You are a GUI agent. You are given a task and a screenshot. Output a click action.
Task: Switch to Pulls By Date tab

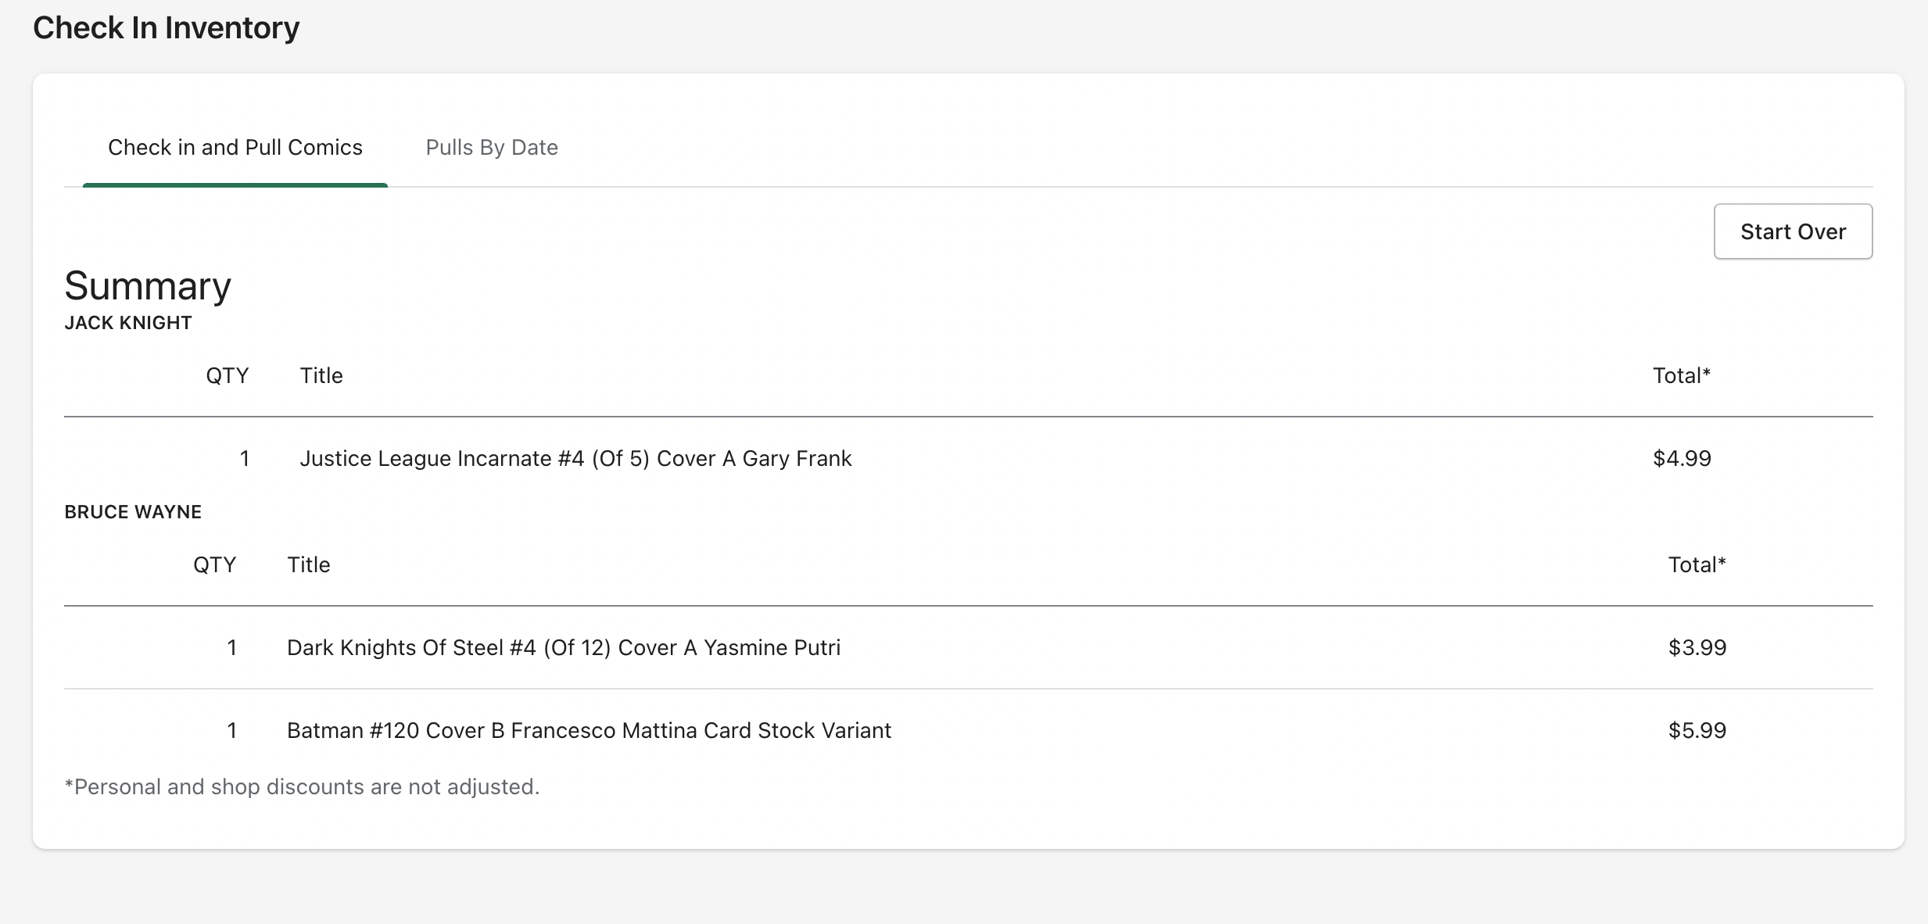click(491, 148)
